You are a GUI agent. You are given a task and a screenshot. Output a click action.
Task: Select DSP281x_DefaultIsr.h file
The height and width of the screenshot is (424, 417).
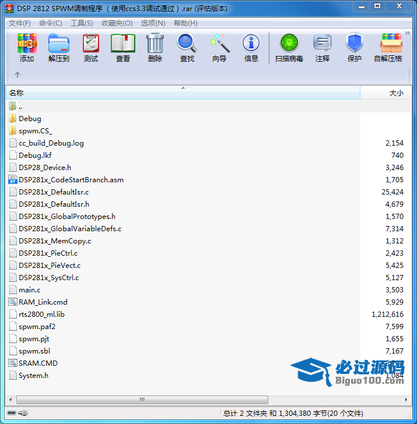tap(54, 204)
